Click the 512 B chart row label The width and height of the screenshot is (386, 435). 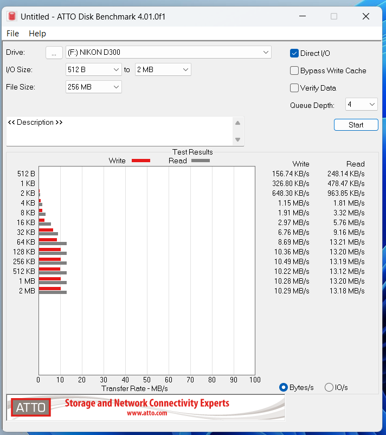(26, 174)
